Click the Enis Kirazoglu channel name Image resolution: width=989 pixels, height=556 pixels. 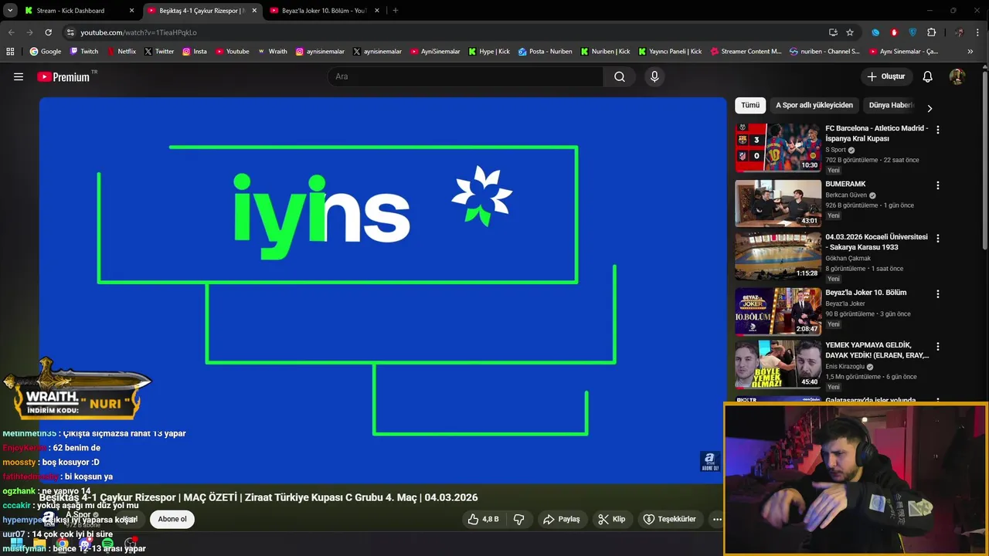point(845,367)
